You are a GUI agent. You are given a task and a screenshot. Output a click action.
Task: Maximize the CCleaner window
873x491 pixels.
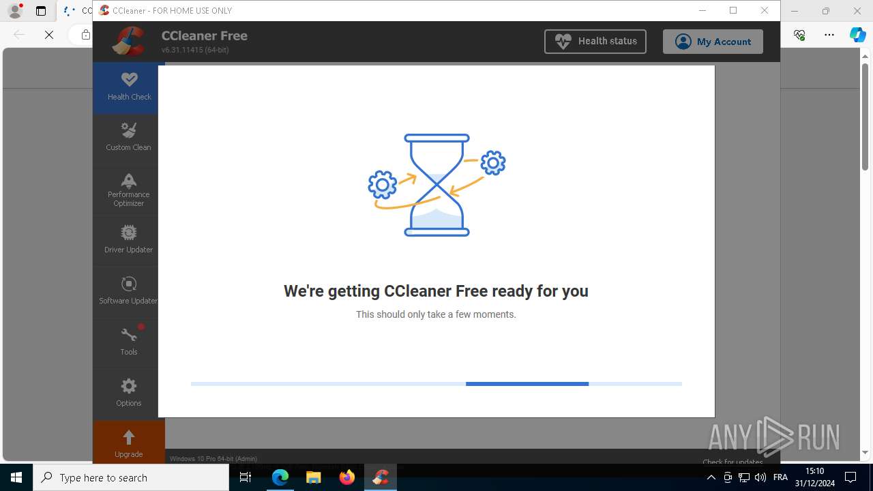click(x=733, y=10)
